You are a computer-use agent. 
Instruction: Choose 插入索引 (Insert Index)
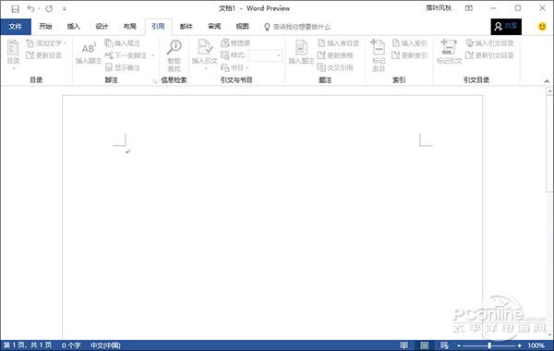click(x=409, y=43)
